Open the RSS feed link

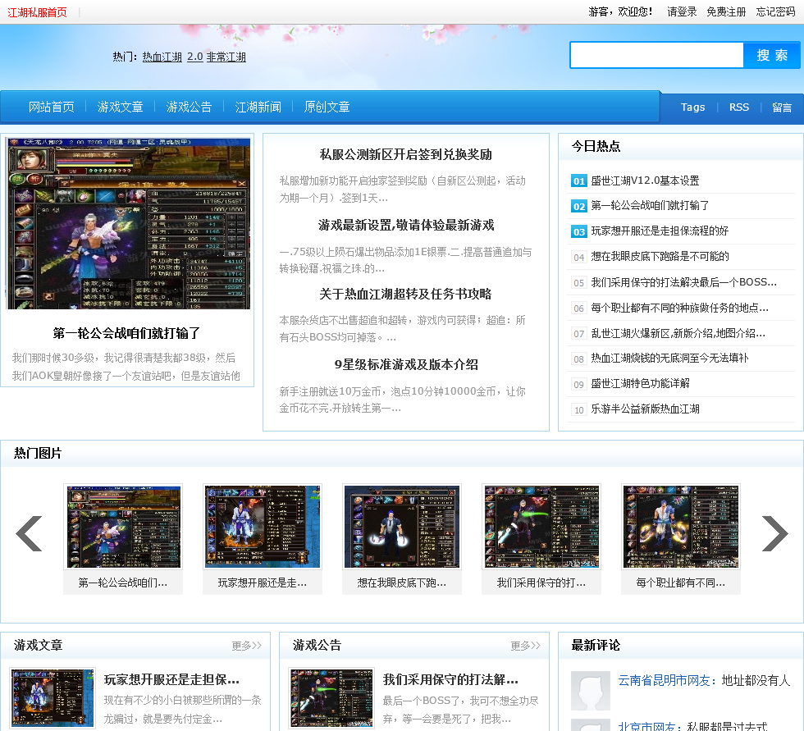[739, 107]
